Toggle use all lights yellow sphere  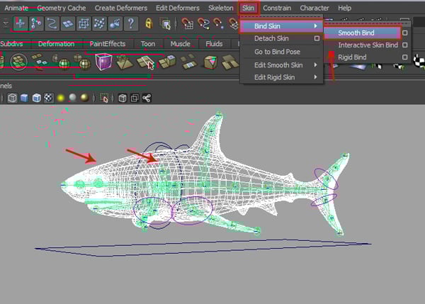(x=61, y=98)
